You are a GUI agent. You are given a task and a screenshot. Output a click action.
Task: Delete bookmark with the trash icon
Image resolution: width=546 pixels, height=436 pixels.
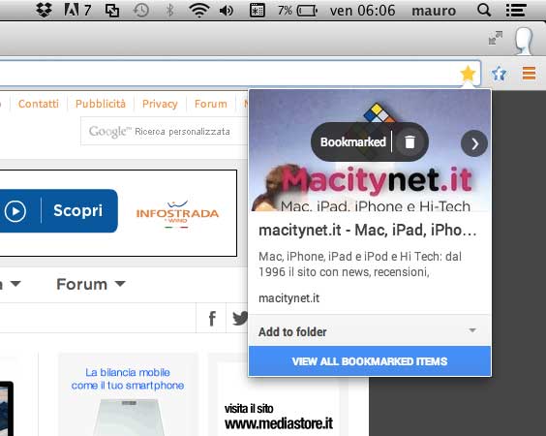click(409, 141)
